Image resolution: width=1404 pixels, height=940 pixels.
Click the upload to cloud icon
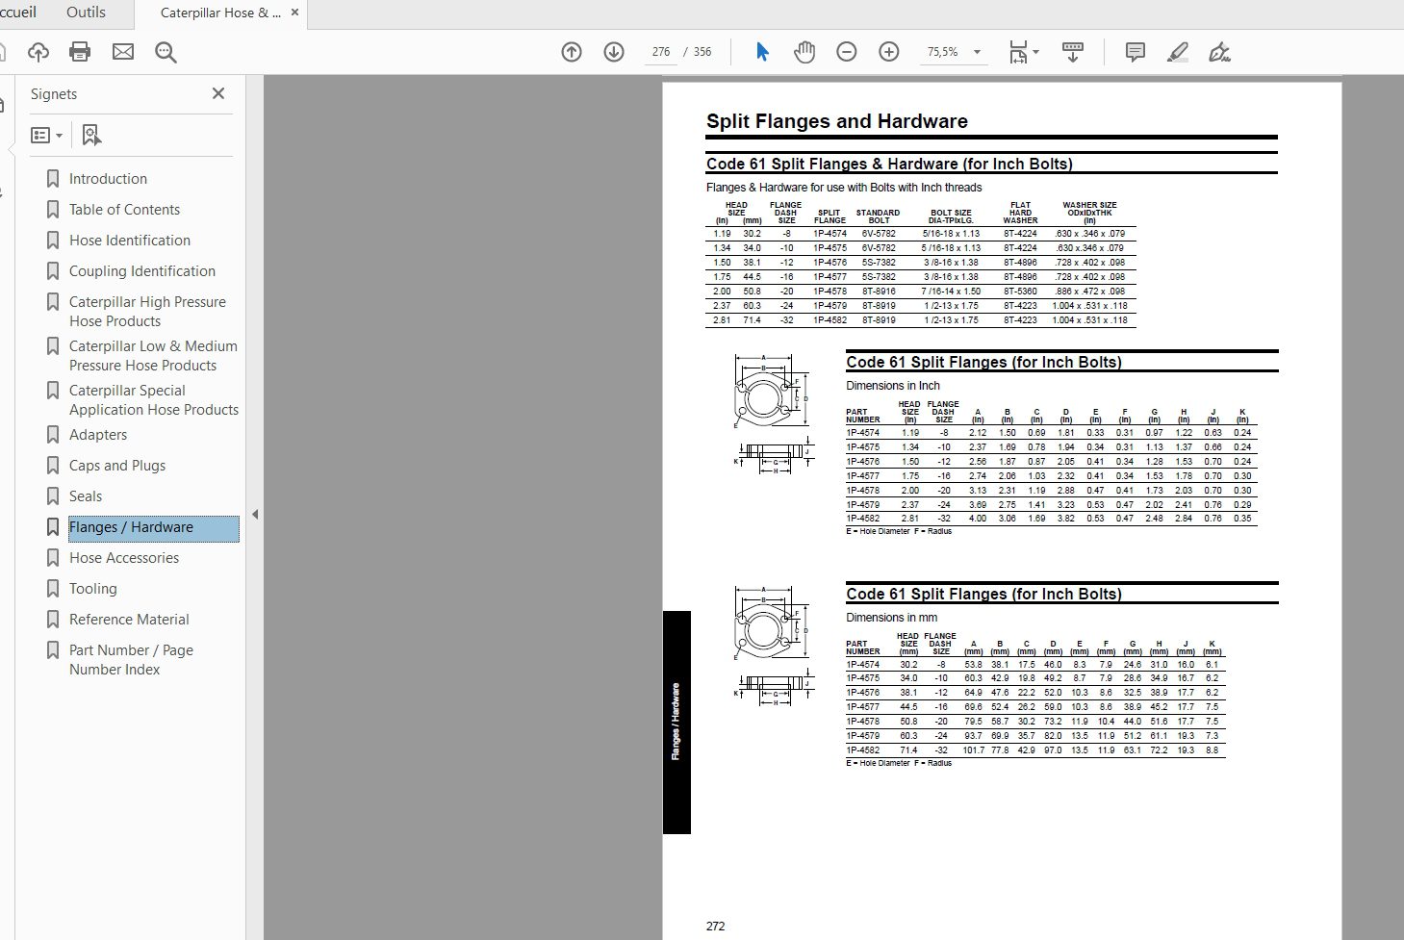(x=38, y=52)
